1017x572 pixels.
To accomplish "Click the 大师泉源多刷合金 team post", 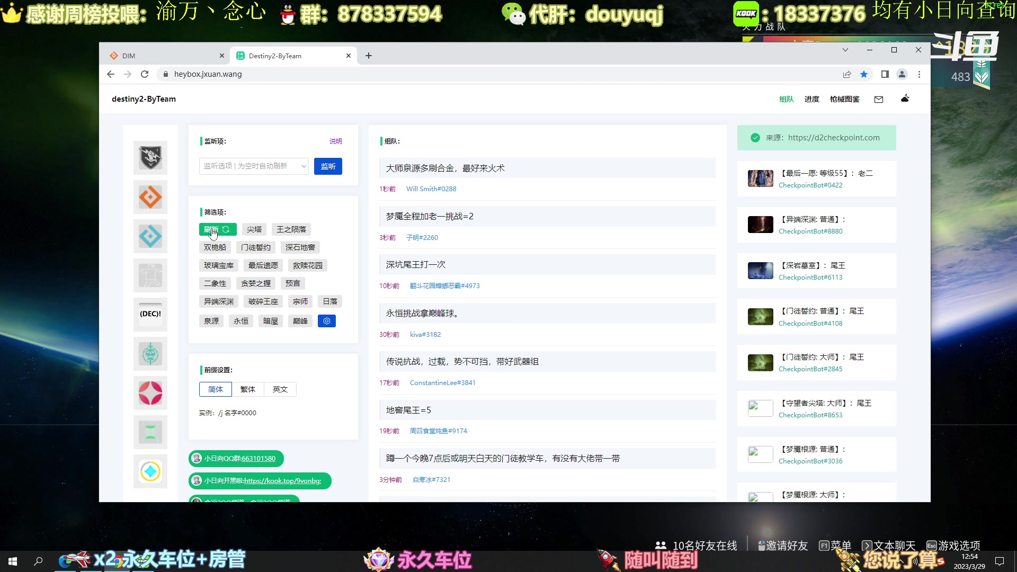I will click(548, 168).
